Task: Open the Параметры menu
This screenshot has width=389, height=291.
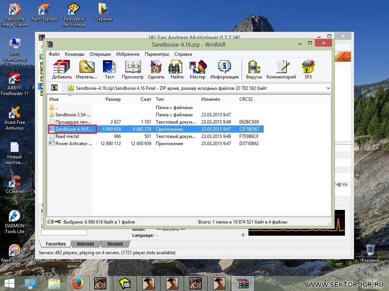Action: [157, 54]
